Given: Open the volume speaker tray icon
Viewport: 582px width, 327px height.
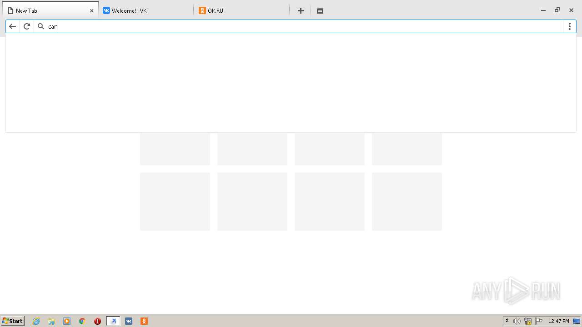Looking at the screenshot, I should coord(517,321).
